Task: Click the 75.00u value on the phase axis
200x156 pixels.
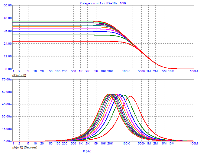Action: pos(7,80)
